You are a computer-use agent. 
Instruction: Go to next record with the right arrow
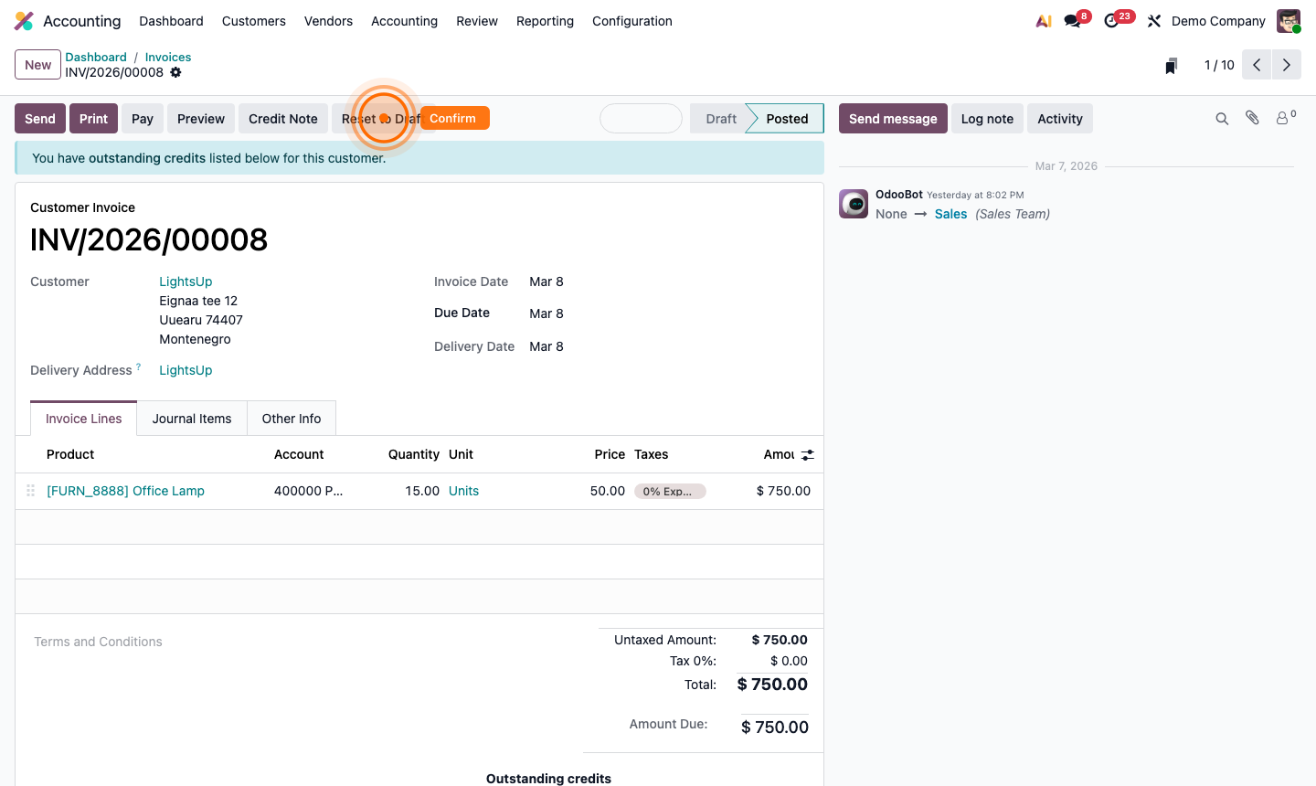tap(1286, 64)
